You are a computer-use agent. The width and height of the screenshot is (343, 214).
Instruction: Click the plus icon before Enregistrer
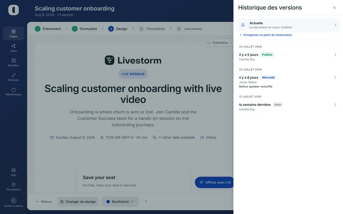coord(240,35)
